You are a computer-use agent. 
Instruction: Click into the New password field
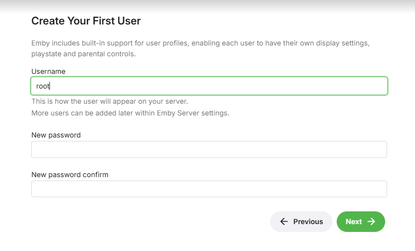click(209, 150)
